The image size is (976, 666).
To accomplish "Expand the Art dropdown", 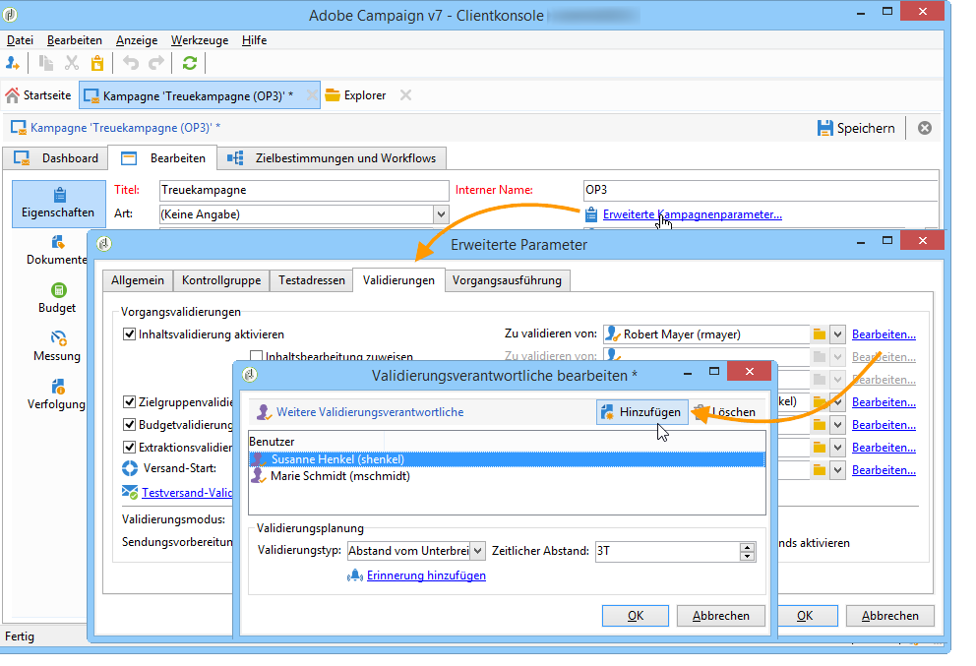I will [441, 214].
